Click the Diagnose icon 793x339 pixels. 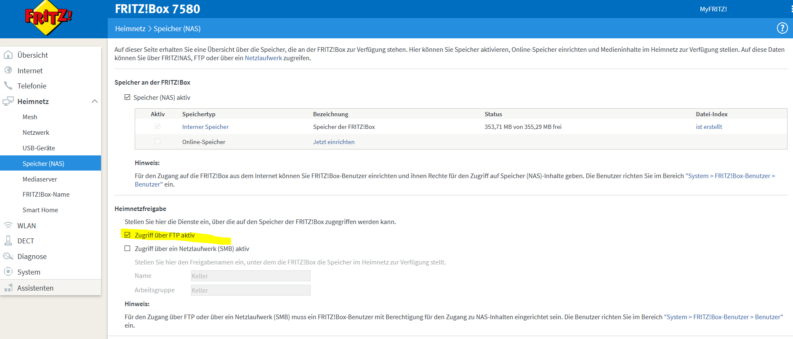click(8, 256)
